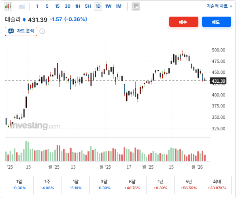Select the 30 minute interval

point(68,6)
